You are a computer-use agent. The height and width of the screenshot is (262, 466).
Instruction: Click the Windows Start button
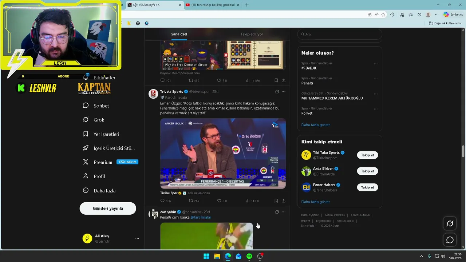tap(206, 256)
